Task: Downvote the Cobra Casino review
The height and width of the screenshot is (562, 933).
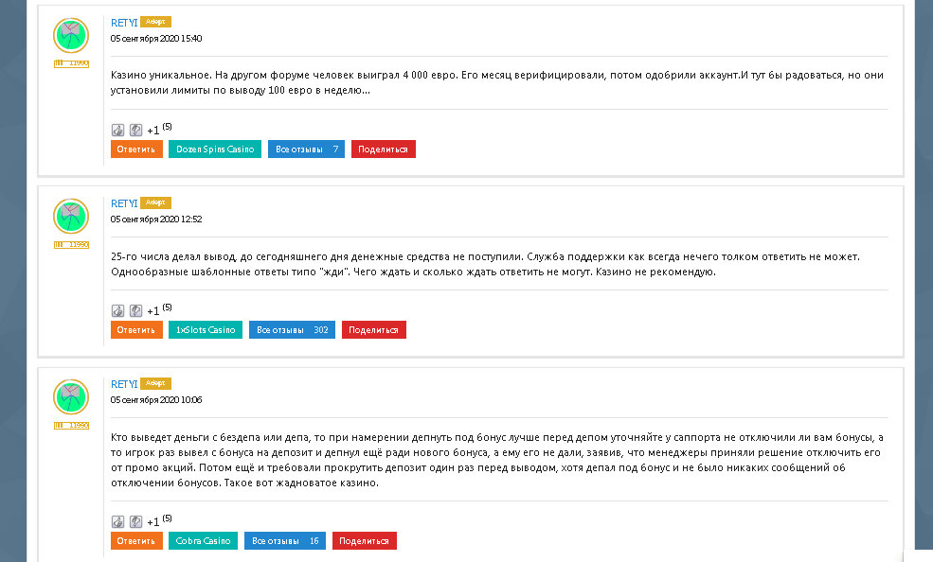Action: click(x=135, y=522)
